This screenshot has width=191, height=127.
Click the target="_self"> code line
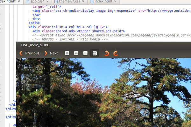(47, 7)
